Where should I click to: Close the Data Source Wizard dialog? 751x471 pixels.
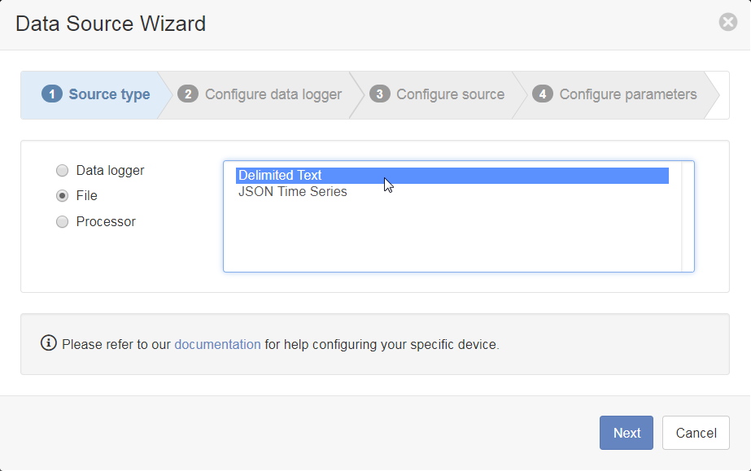727,22
